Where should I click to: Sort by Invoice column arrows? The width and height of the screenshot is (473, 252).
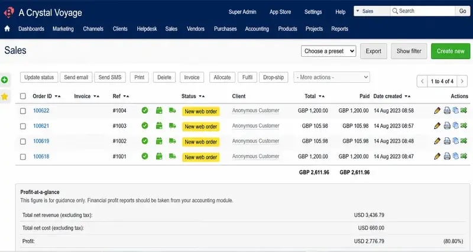[x=96, y=96]
